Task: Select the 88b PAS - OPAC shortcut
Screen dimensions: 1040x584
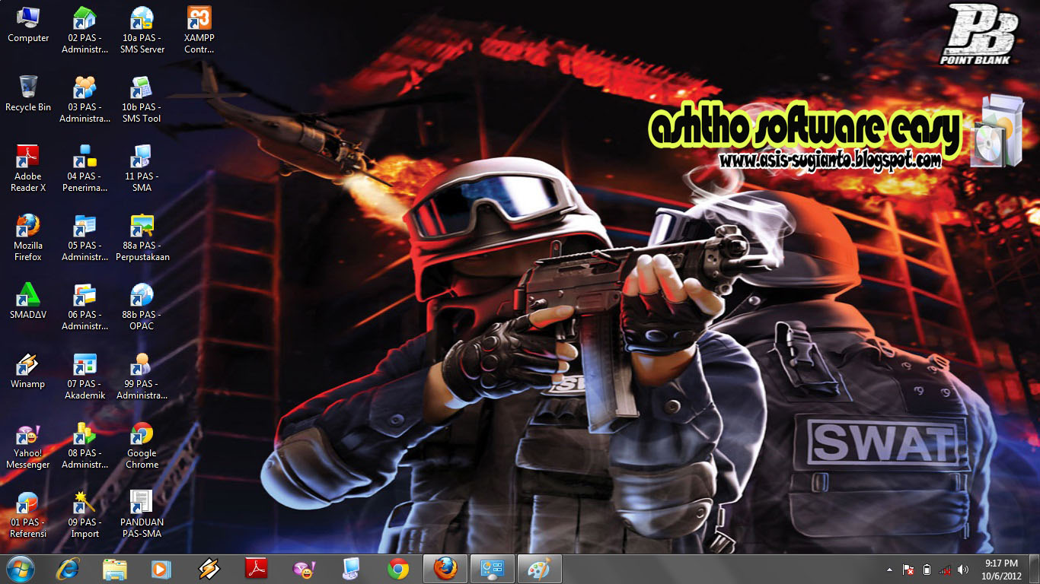Action: (142, 307)
